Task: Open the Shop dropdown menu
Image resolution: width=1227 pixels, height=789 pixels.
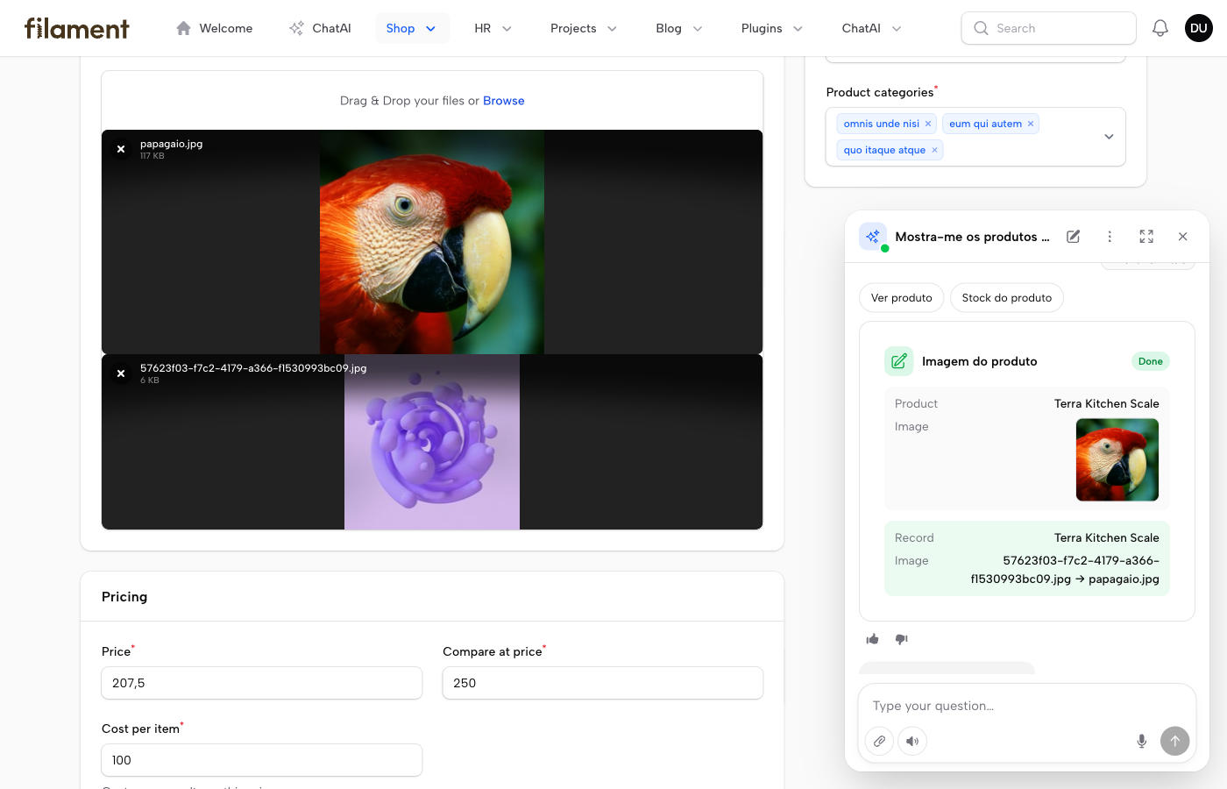Action: pos(412,28)
